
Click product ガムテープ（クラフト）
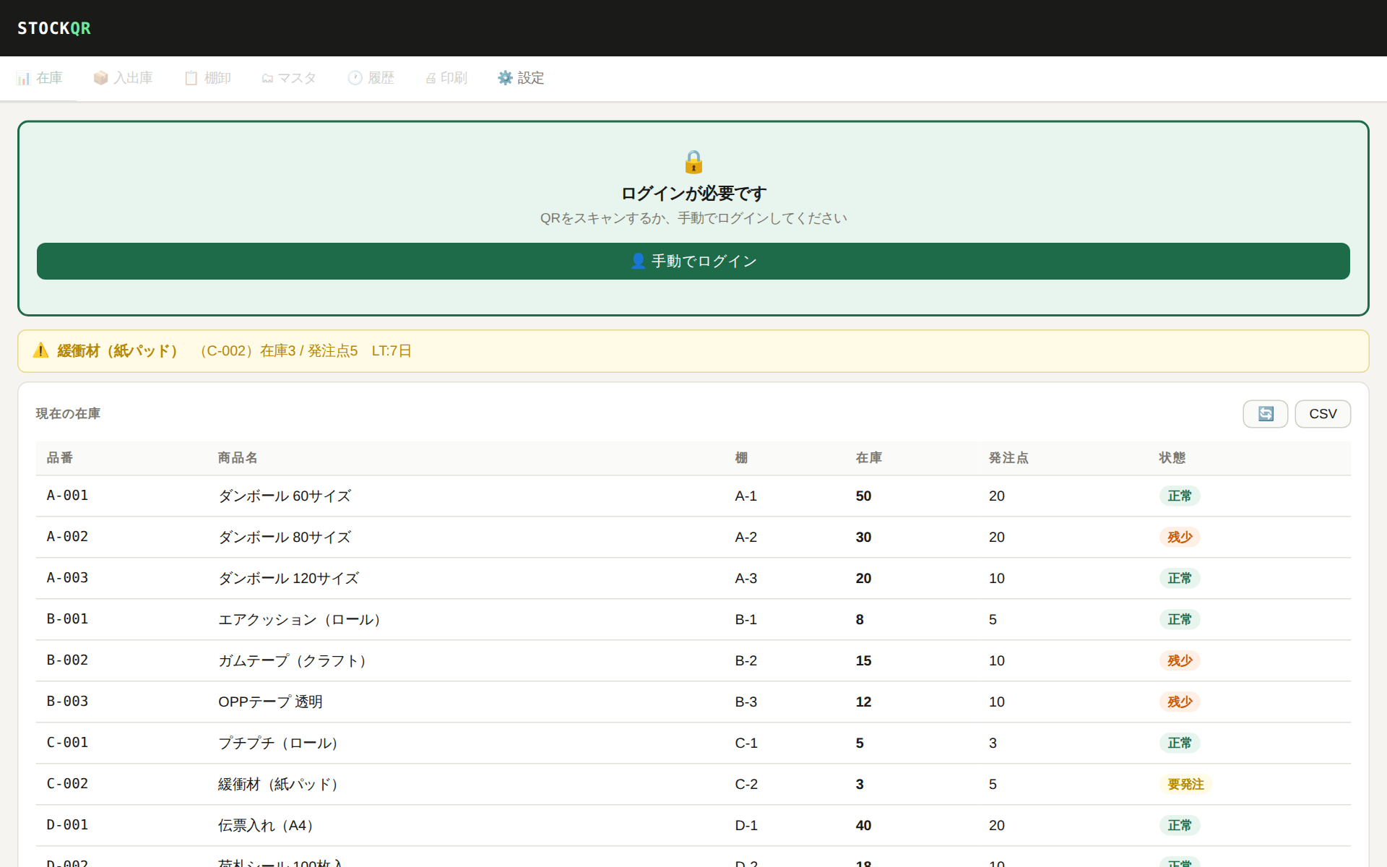tap(295, 660)
